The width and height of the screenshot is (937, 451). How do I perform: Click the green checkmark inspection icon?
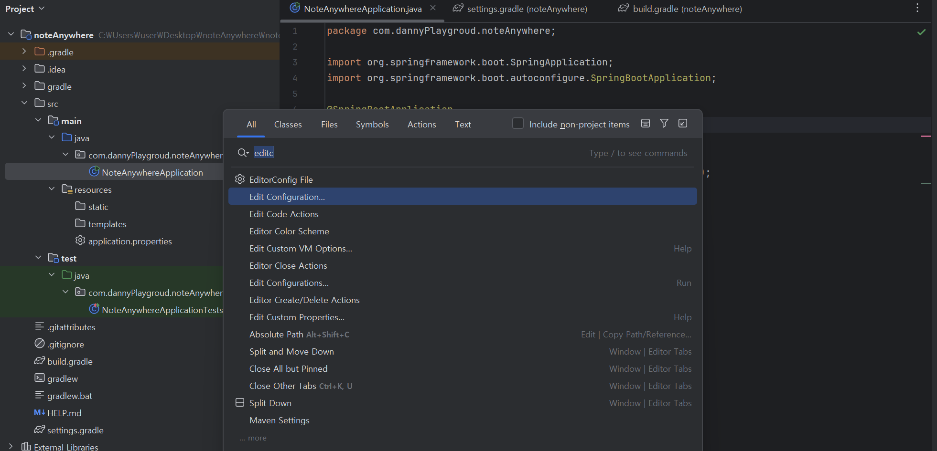pos(921,32)
